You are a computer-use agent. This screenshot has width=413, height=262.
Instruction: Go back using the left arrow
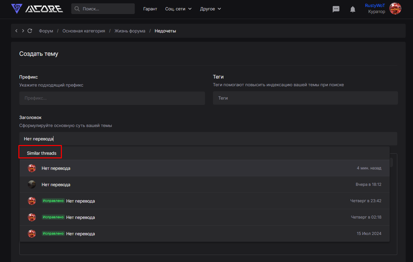pos(16,31)
